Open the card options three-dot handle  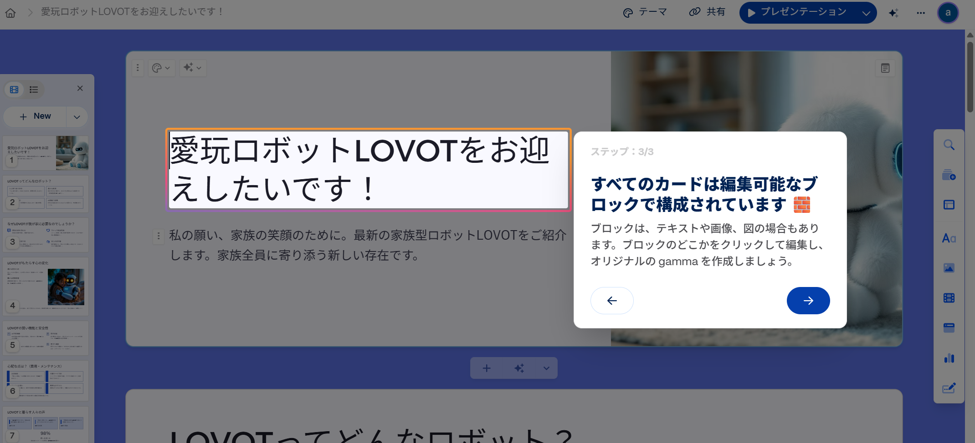pyautogui.click(x=138, y=68)
